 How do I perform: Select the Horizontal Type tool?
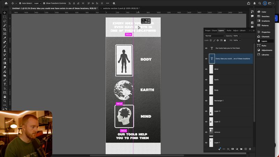point(5,84)
